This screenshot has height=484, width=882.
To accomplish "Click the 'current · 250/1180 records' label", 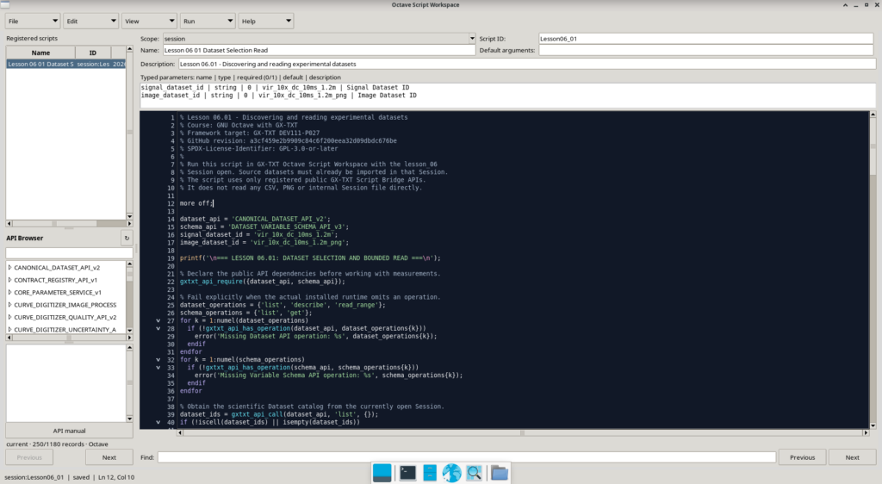I will (57, 444).
